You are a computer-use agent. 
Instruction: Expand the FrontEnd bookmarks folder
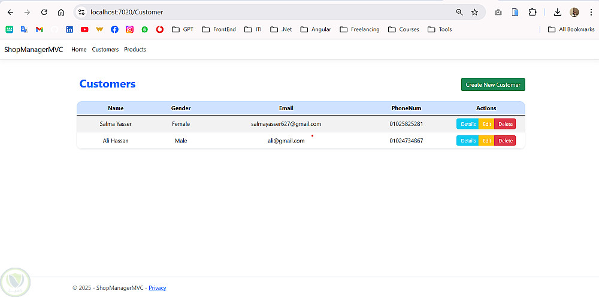click(x=219, y=29)
